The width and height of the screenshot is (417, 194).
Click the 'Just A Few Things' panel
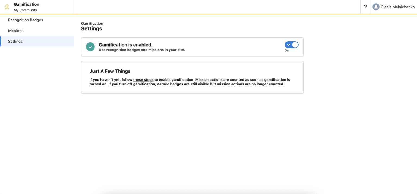(192, 77)
